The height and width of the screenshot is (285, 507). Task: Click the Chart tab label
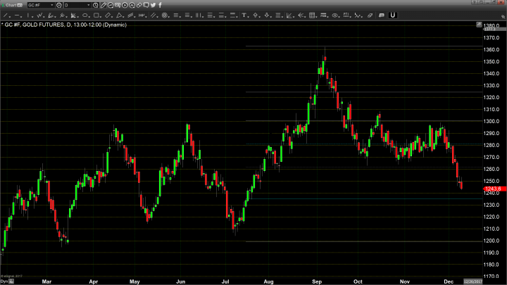click(11, 5)
